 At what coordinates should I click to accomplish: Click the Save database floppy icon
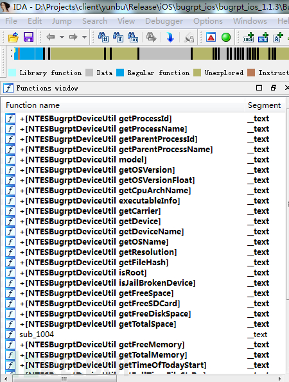tap(28, 37)
